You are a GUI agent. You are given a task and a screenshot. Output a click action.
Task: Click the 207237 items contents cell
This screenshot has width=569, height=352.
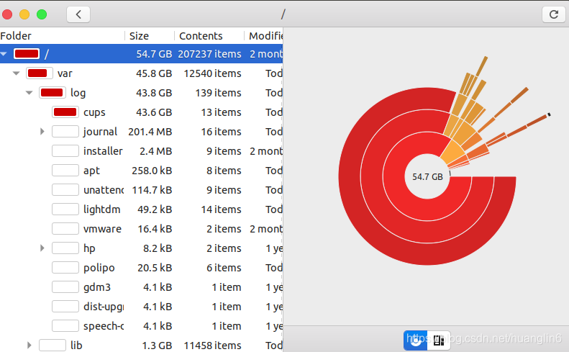209,54
